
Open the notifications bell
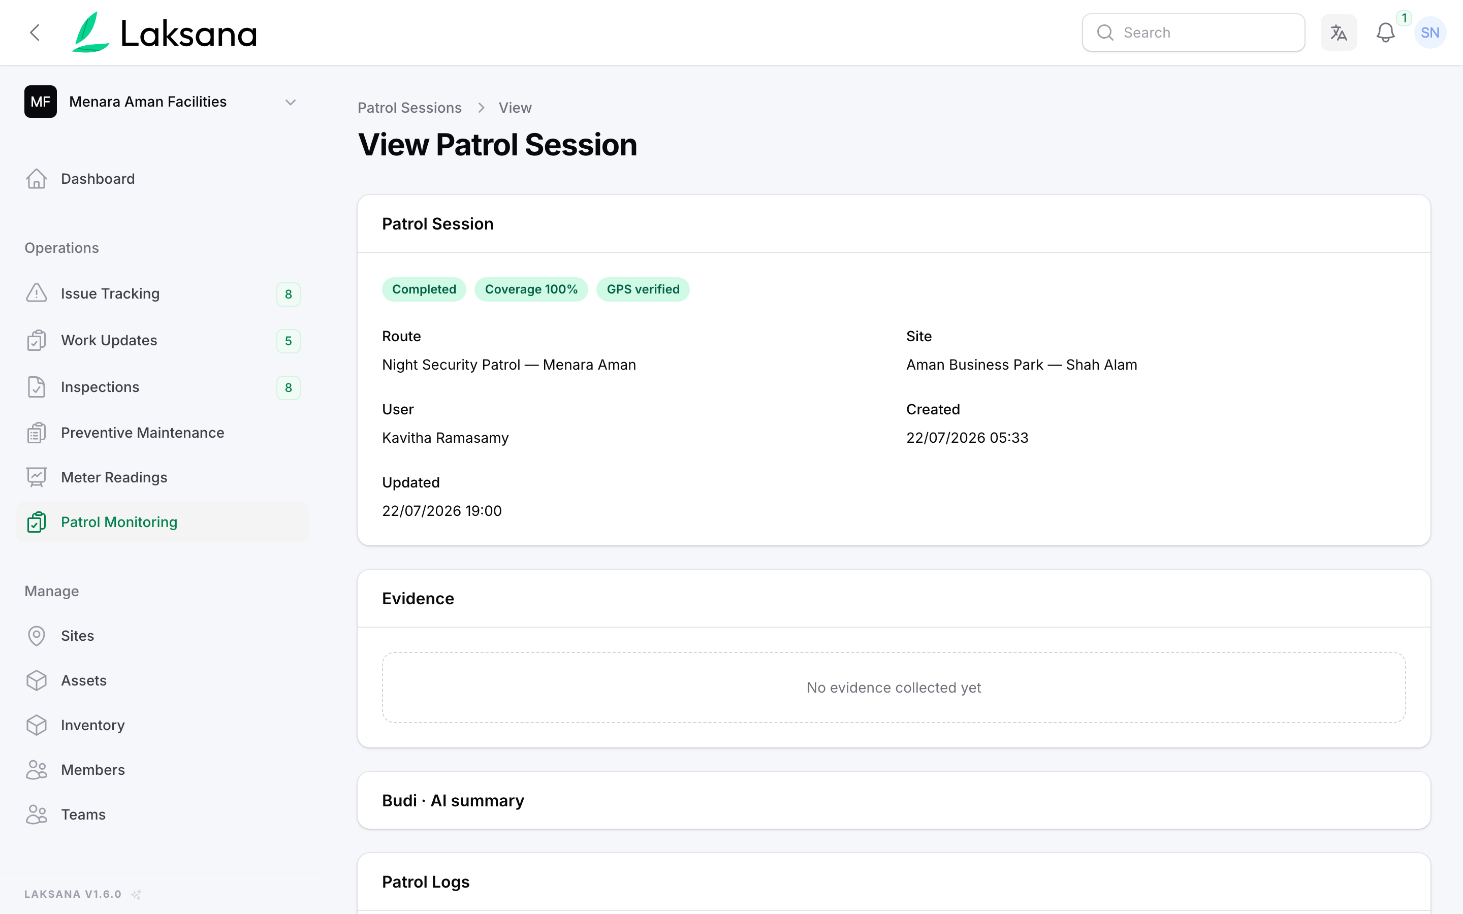click(x=1385, y=32)
